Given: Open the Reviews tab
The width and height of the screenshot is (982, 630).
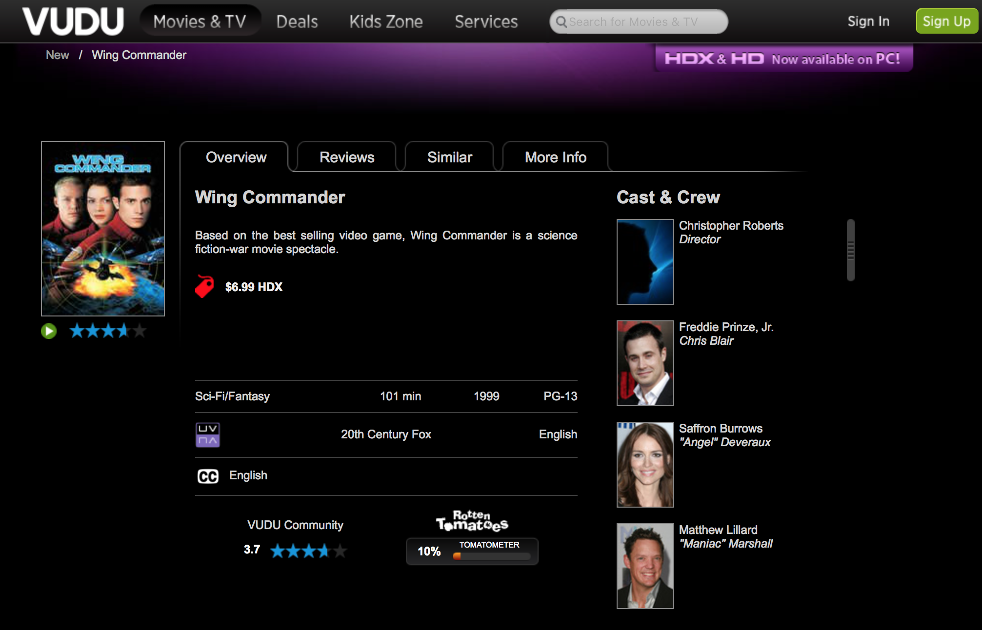Looking at the screenshot, I should pos(347,157).
